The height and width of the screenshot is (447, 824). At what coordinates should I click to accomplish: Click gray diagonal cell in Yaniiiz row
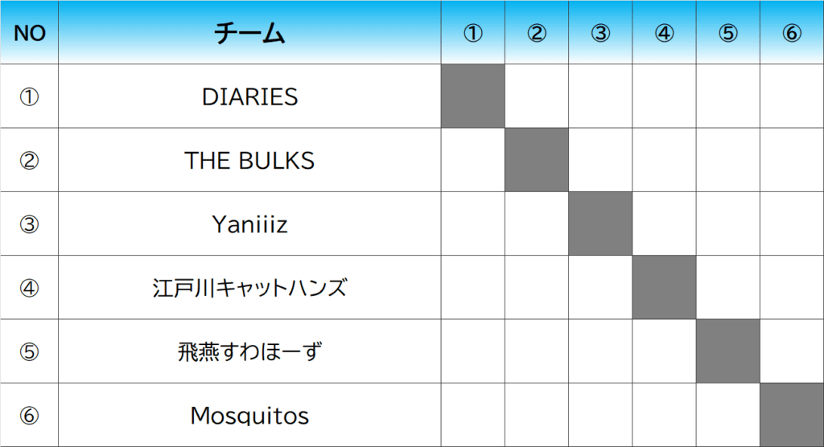600,223
